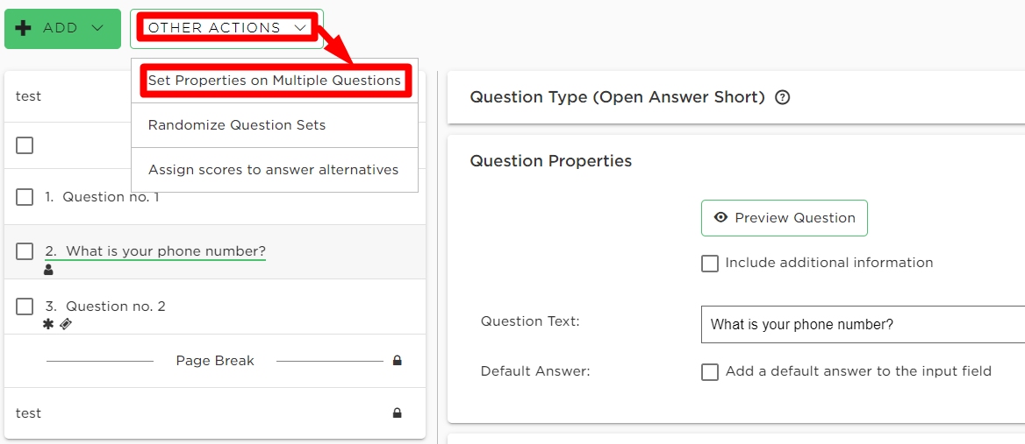Click the tag icon under Question no. 2
This screenshot has width=1025, height=444.
[x=65, y=323]
